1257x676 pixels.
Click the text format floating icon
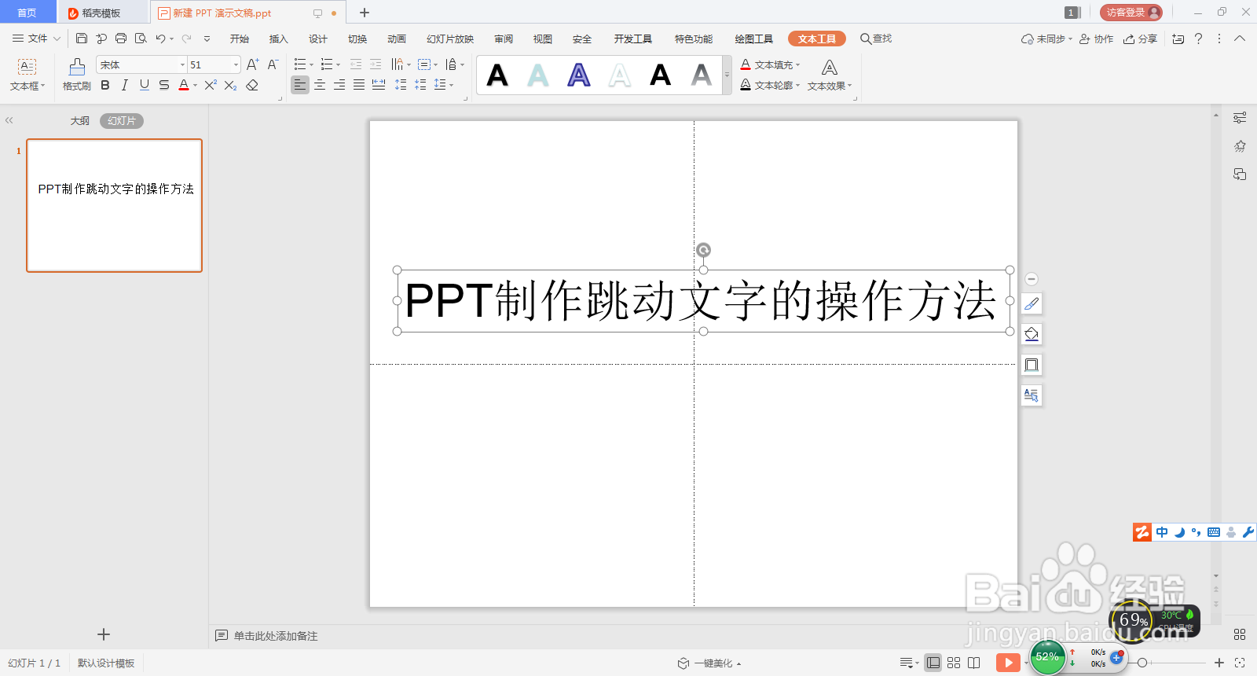1032,395
